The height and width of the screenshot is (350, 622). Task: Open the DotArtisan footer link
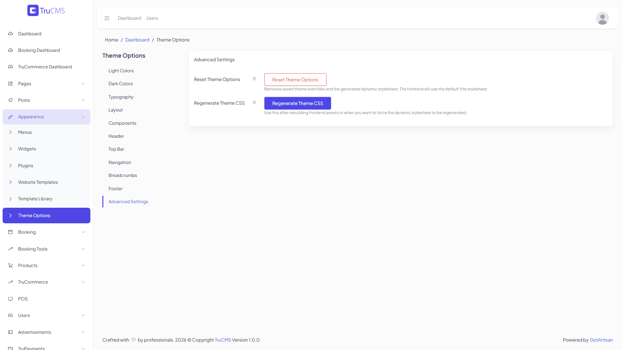pyautogui.click(x=601, y=340)
